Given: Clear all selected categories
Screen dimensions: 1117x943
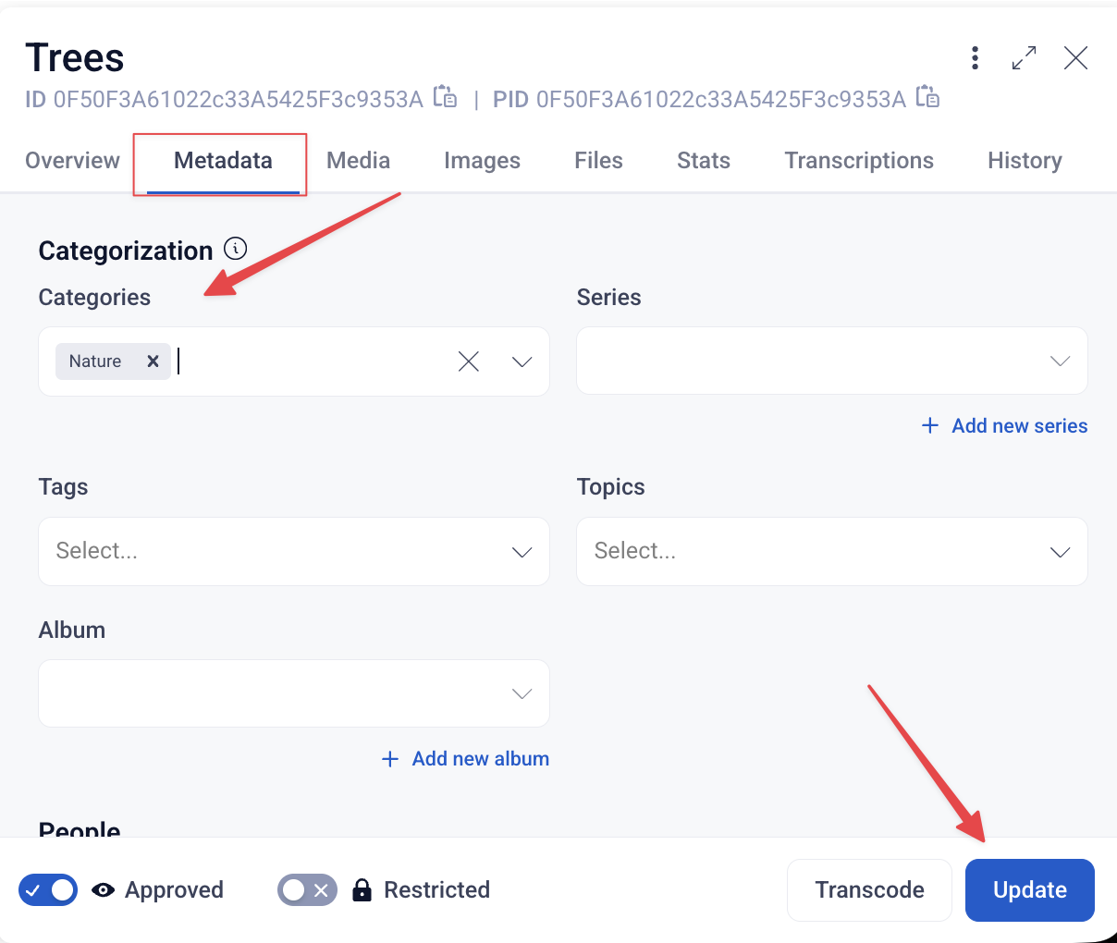Looking at the screenshot, I should pos(469,361).
